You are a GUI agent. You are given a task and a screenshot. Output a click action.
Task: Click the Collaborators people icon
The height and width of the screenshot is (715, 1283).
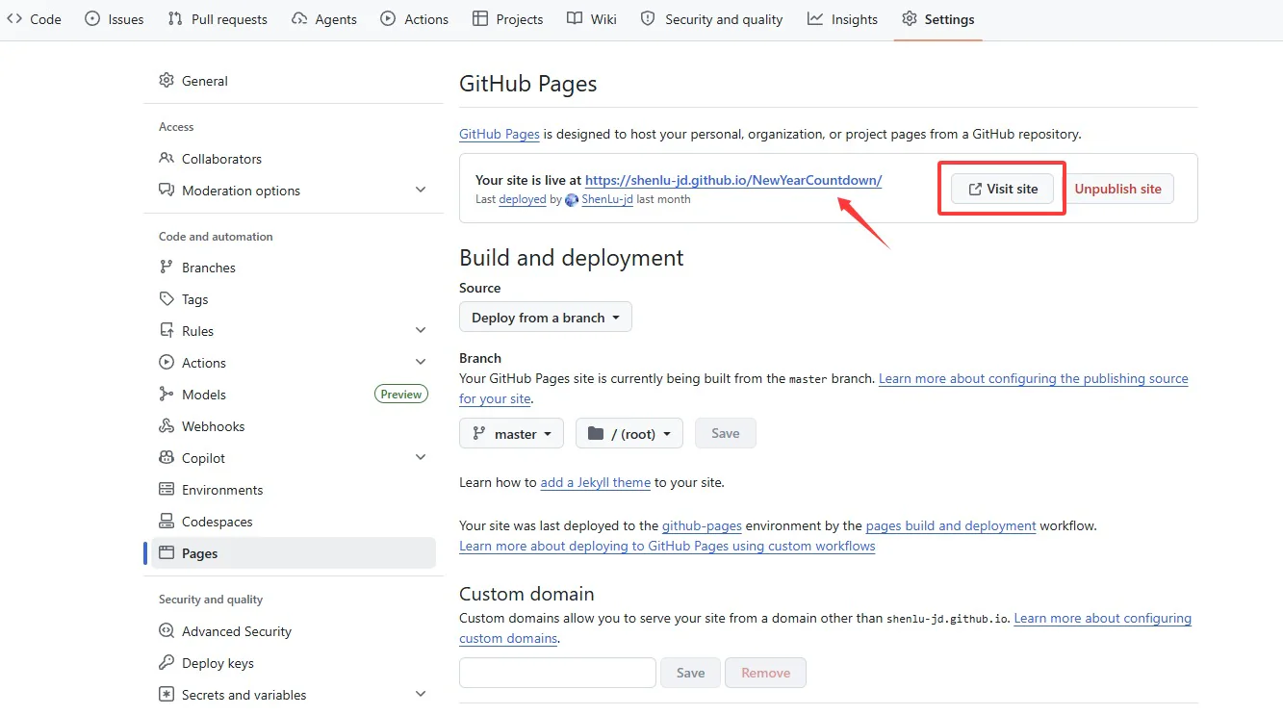[x=167, y=159]
